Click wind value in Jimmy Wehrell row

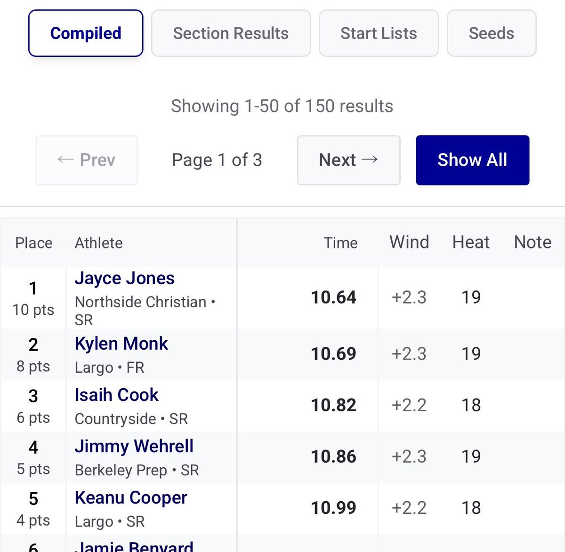pyautogui.click(x=409, y=456)
